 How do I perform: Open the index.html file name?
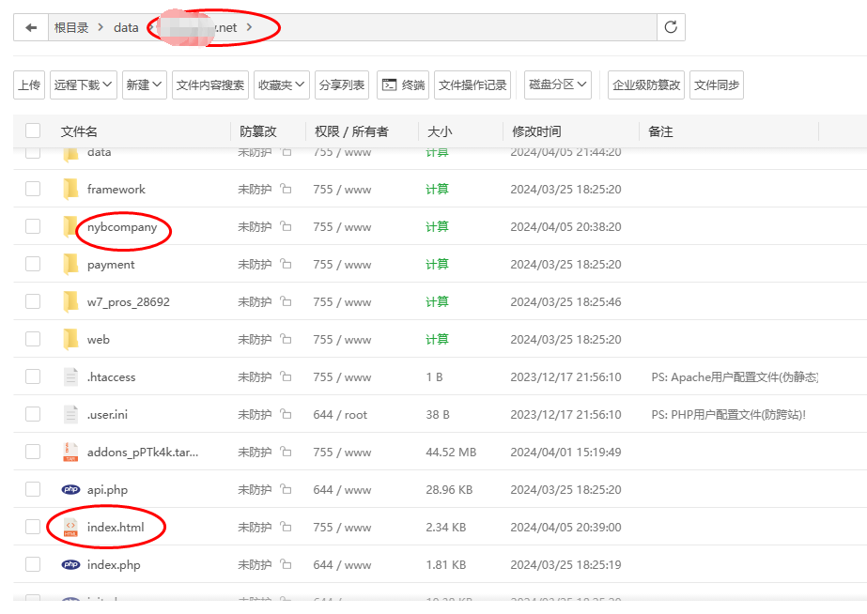point(116,528)
